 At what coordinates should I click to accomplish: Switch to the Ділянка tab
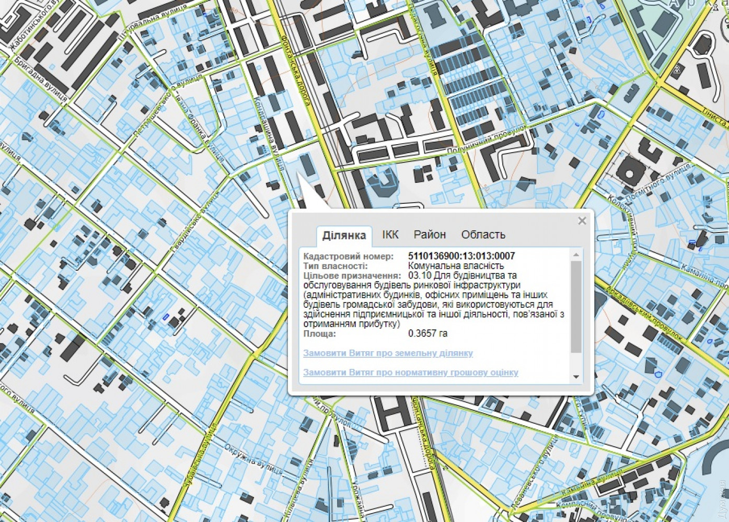click(x=344, y=235)
